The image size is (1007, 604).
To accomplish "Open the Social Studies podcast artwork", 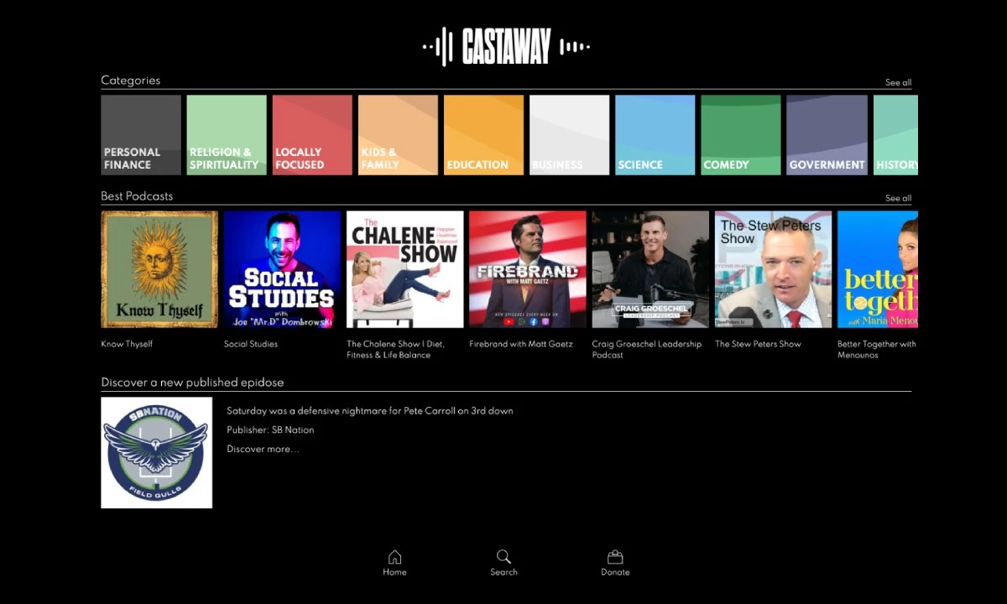I will click(x=282, y=269).
